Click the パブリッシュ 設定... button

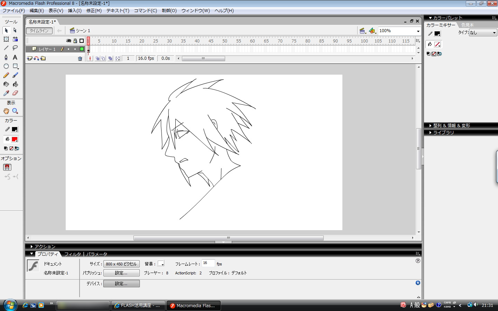[x=121, y=273]
